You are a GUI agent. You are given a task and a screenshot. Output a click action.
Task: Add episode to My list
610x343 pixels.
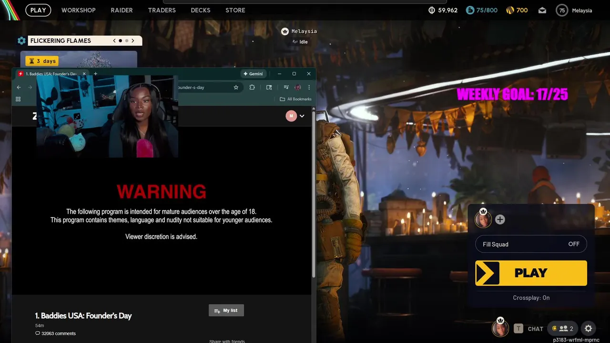226,310
